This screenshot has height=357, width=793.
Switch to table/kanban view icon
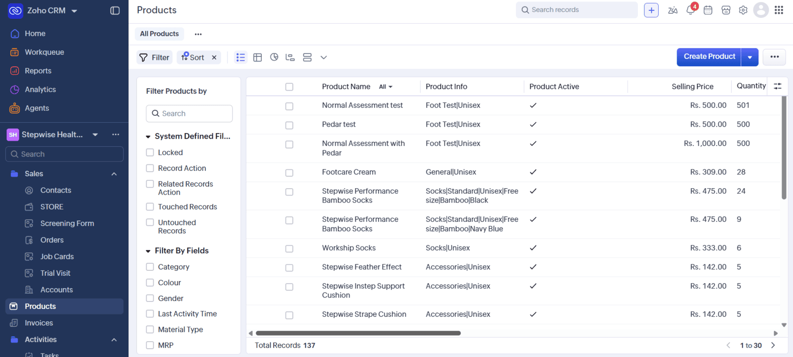pos(257,57)
